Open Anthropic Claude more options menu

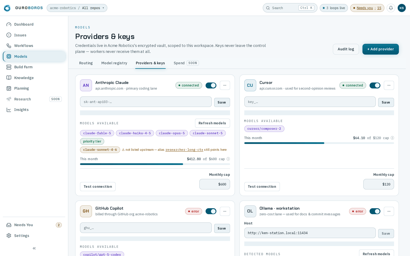click(x=225, y=85)
